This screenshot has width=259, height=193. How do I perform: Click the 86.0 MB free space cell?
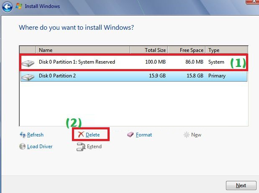click(x=194, y=62)
